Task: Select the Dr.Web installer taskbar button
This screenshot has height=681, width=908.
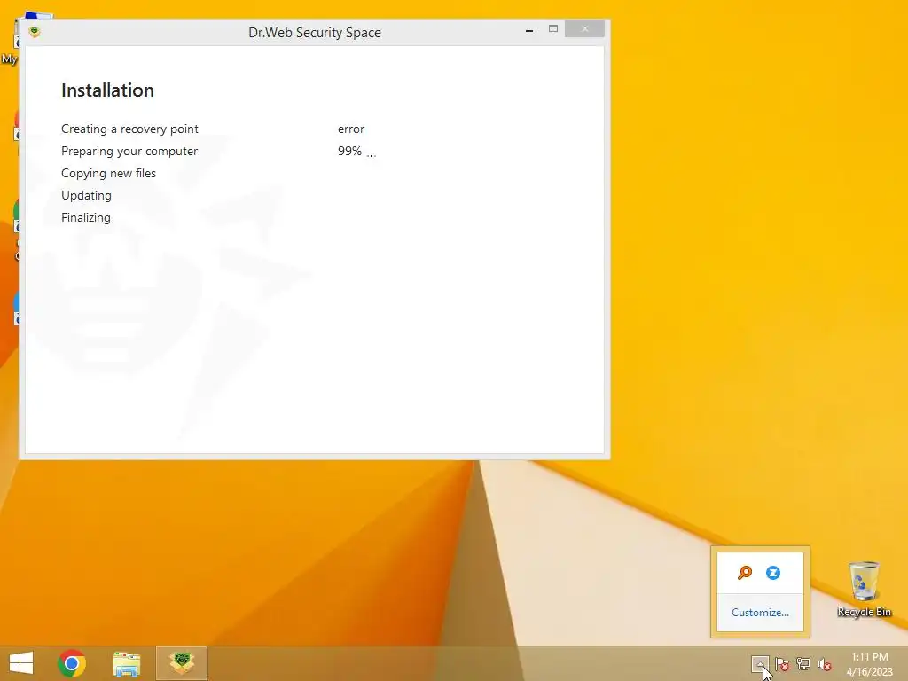Action: pos(181,663)
